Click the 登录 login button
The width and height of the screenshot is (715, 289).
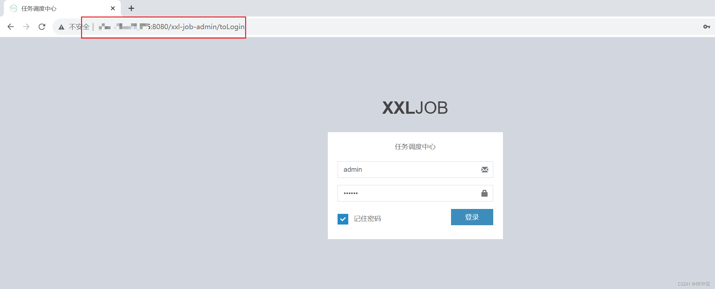[472, 217]
